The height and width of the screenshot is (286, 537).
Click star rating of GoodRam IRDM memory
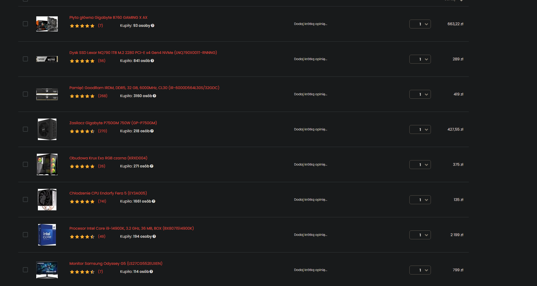point(82,96)
